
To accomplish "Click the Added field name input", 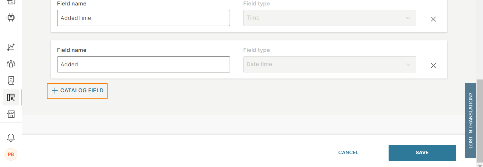I will tap(144, 64).
